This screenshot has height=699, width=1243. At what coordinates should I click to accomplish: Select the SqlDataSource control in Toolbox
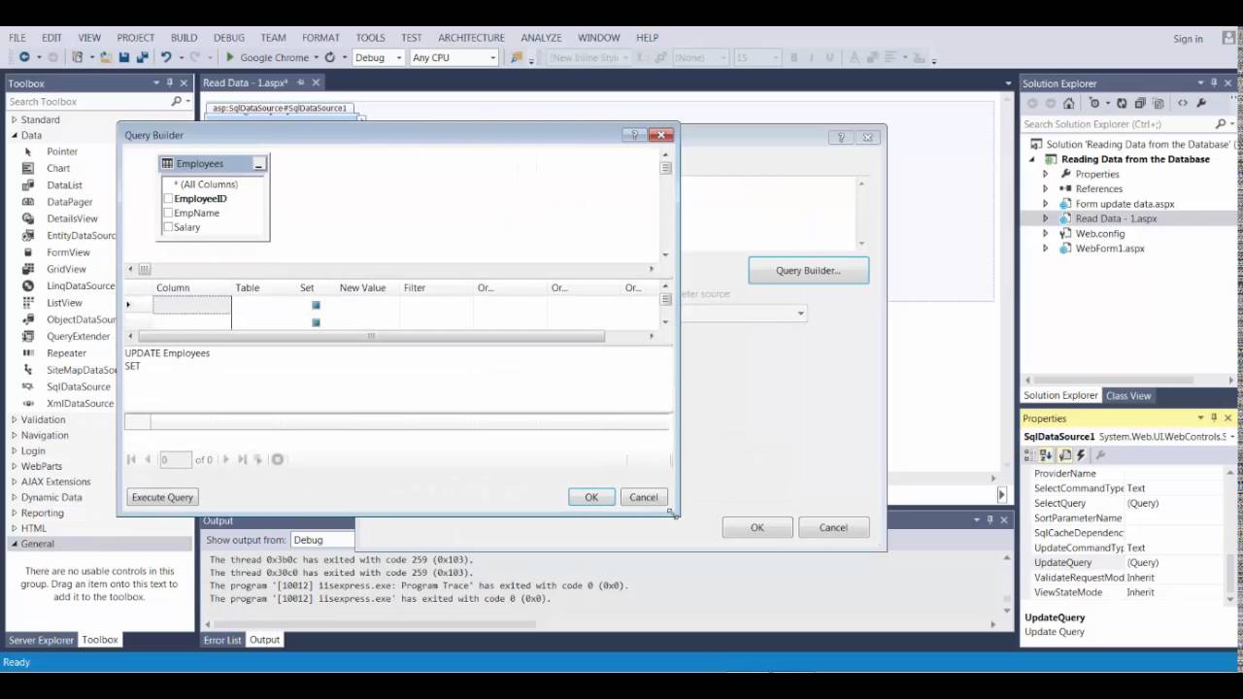click(78, 386)
